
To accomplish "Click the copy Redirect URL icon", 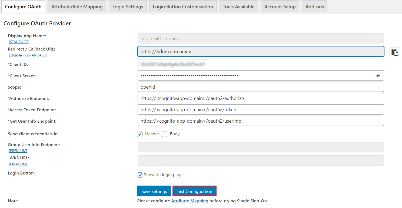I will click(395, 52).
